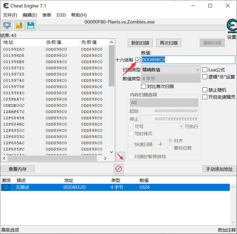The image size is (237, 234).
Task: Open the 扫描类型 精确数值 dropdown
Action: [171, 70]
